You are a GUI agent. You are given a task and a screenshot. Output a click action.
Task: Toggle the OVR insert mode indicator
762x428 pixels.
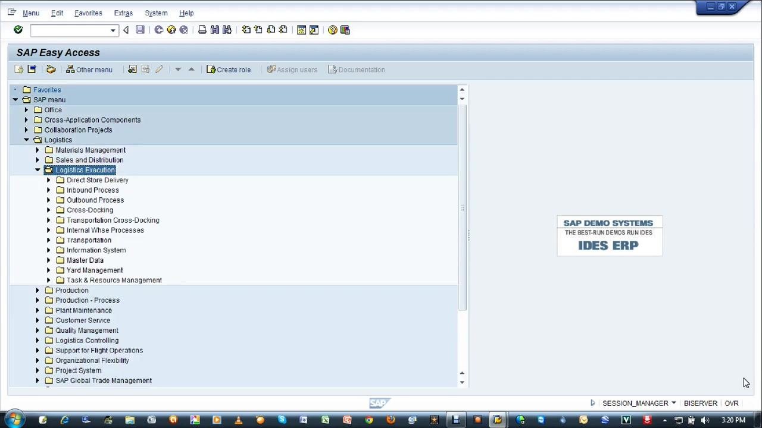[732, 403]
